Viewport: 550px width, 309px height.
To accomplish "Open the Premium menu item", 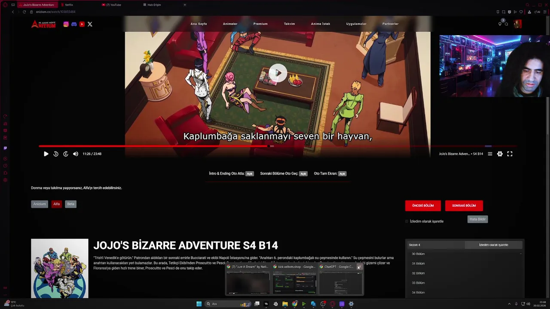I will pos(260,24).
